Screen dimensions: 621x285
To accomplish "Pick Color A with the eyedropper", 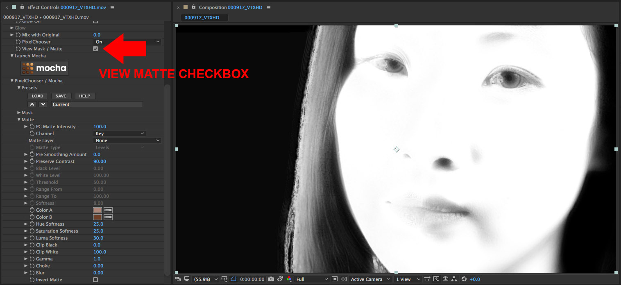I will point(108,210).
